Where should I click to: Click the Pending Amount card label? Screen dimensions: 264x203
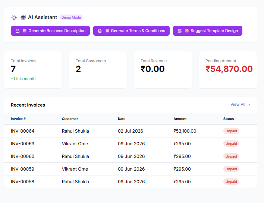click(x=221, y=61)
